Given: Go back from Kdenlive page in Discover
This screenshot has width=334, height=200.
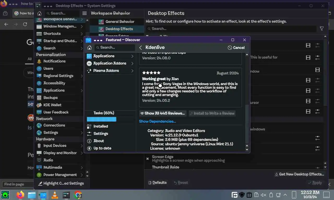Looking at the screenshot, I should 141,47.
